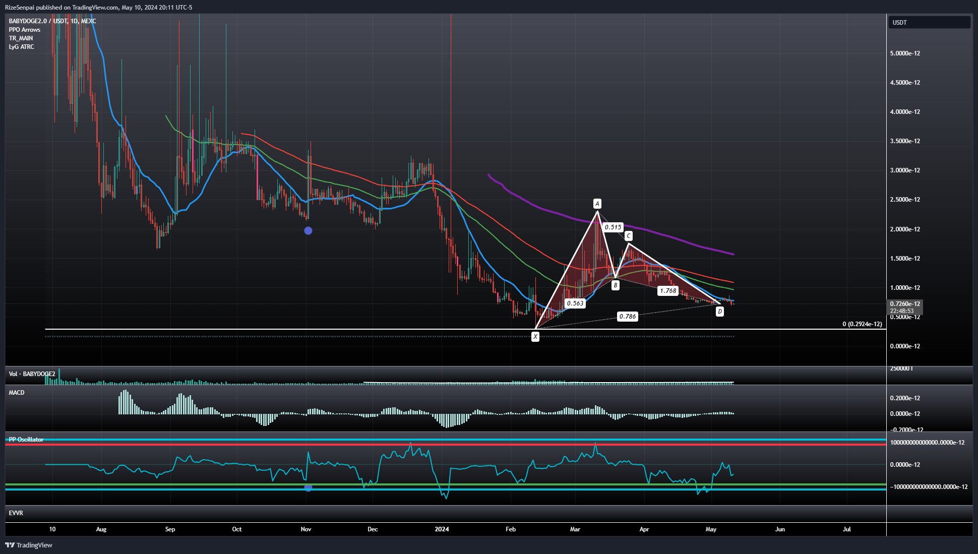Image resolution: width=978 pixels, height=554 pixels.
Task: Click the EVVR pane label
Action: point(16,513)
